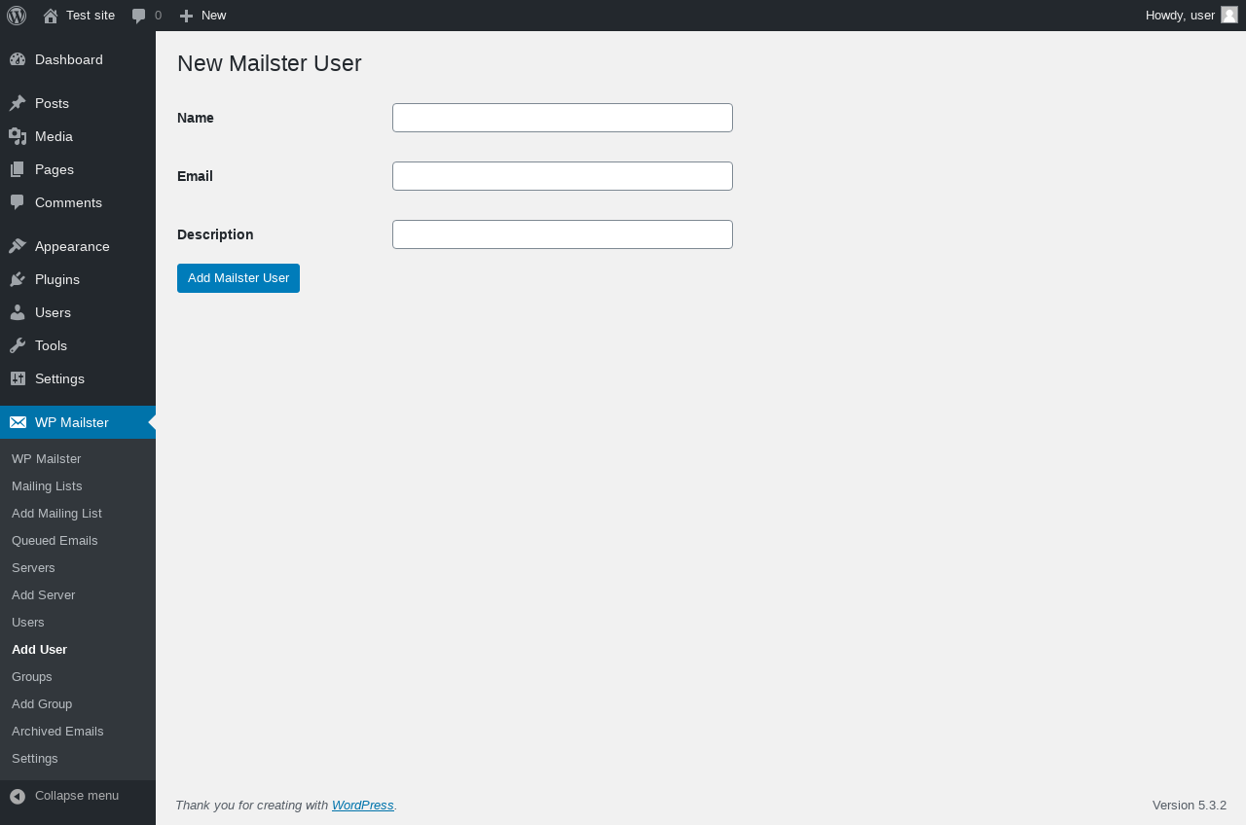This screenshot has width=1246, height=825.
Task: Click the Collapse menu label
Action: pyautogui.click(x=77, y=796)
